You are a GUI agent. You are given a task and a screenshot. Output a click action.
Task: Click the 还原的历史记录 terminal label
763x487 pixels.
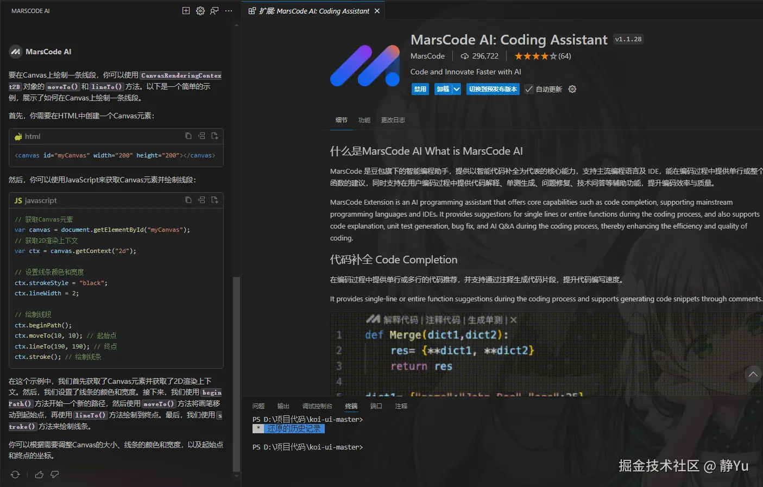pyautogui.click(x=294, y=429)
